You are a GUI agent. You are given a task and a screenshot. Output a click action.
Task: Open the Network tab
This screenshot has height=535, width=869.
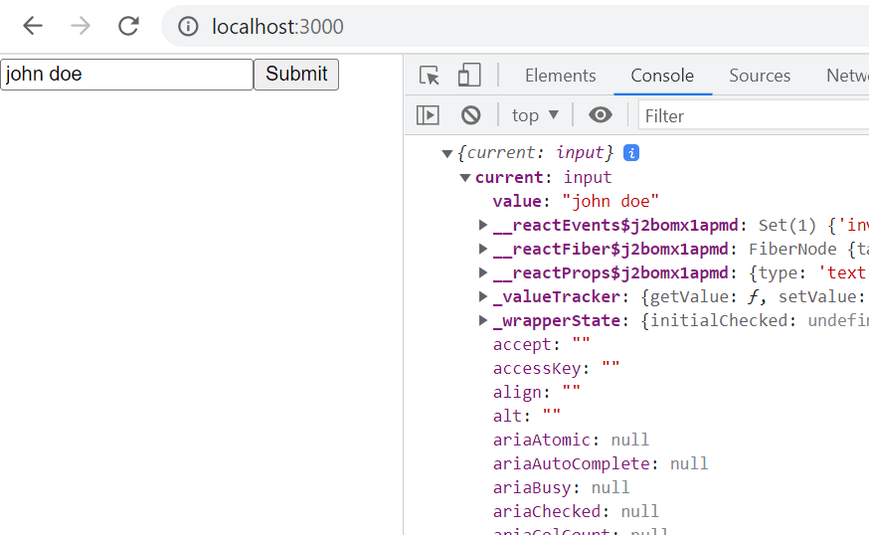[847, 76]
